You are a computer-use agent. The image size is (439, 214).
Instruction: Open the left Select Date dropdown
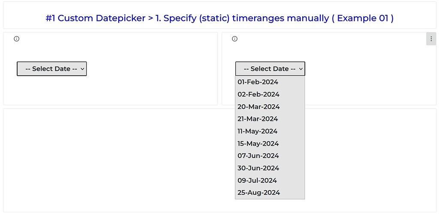click(x=52, y=69)
